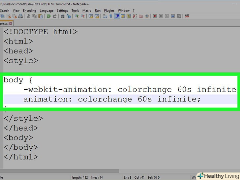Screen dimensions: 240x180
Task: Zoom in on the editor text
Action: [x=77, y=16]
